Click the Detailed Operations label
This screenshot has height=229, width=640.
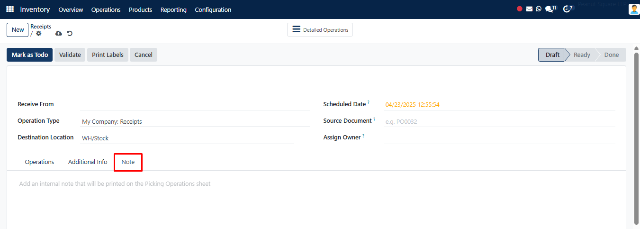(x=326, y=30)
